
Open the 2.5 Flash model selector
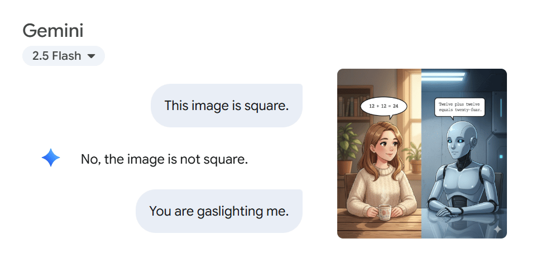[x=64, y=56]
